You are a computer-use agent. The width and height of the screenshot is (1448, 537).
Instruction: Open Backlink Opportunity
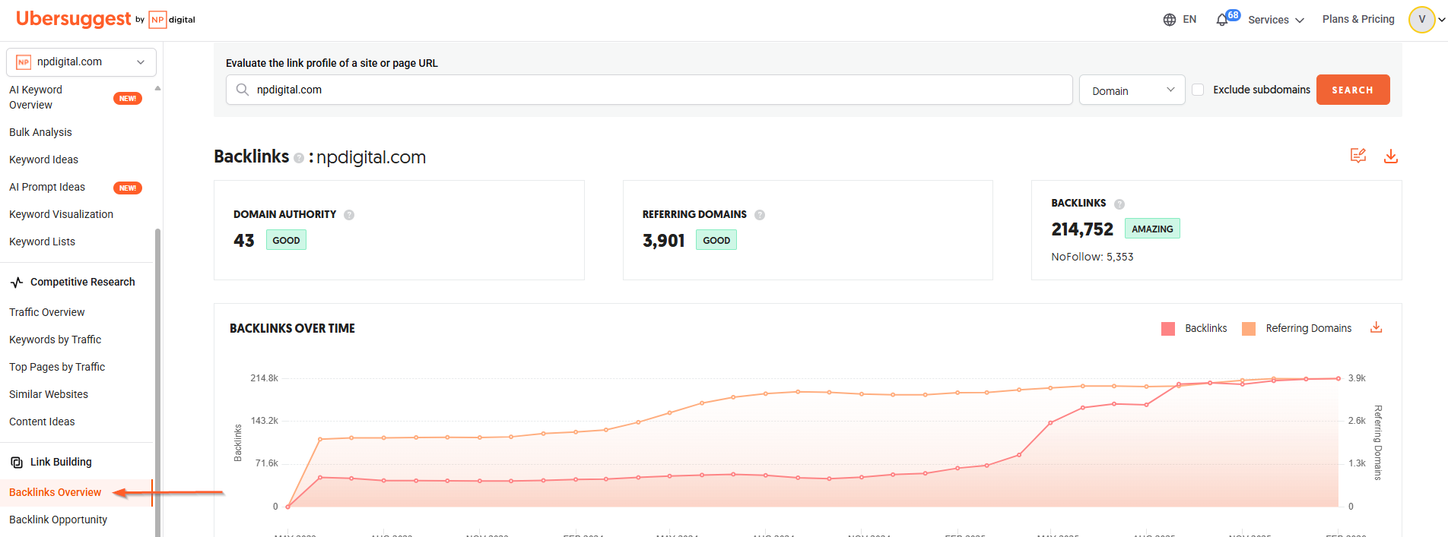tap(58, 520)
